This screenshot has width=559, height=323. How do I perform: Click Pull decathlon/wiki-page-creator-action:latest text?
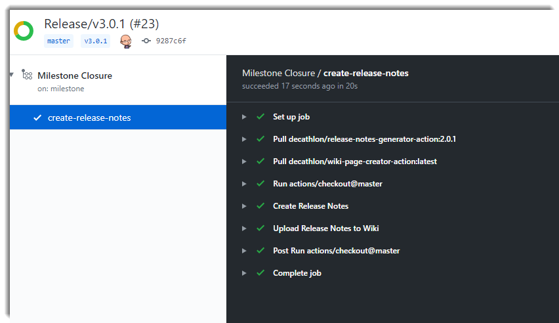tap(355, 161)
